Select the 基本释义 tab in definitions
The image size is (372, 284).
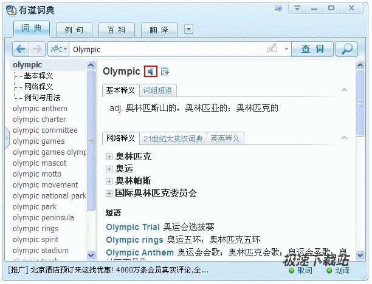[x=120, y=90]
